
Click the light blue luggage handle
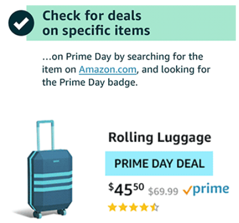pyautogui.click(x=45, y=136)
